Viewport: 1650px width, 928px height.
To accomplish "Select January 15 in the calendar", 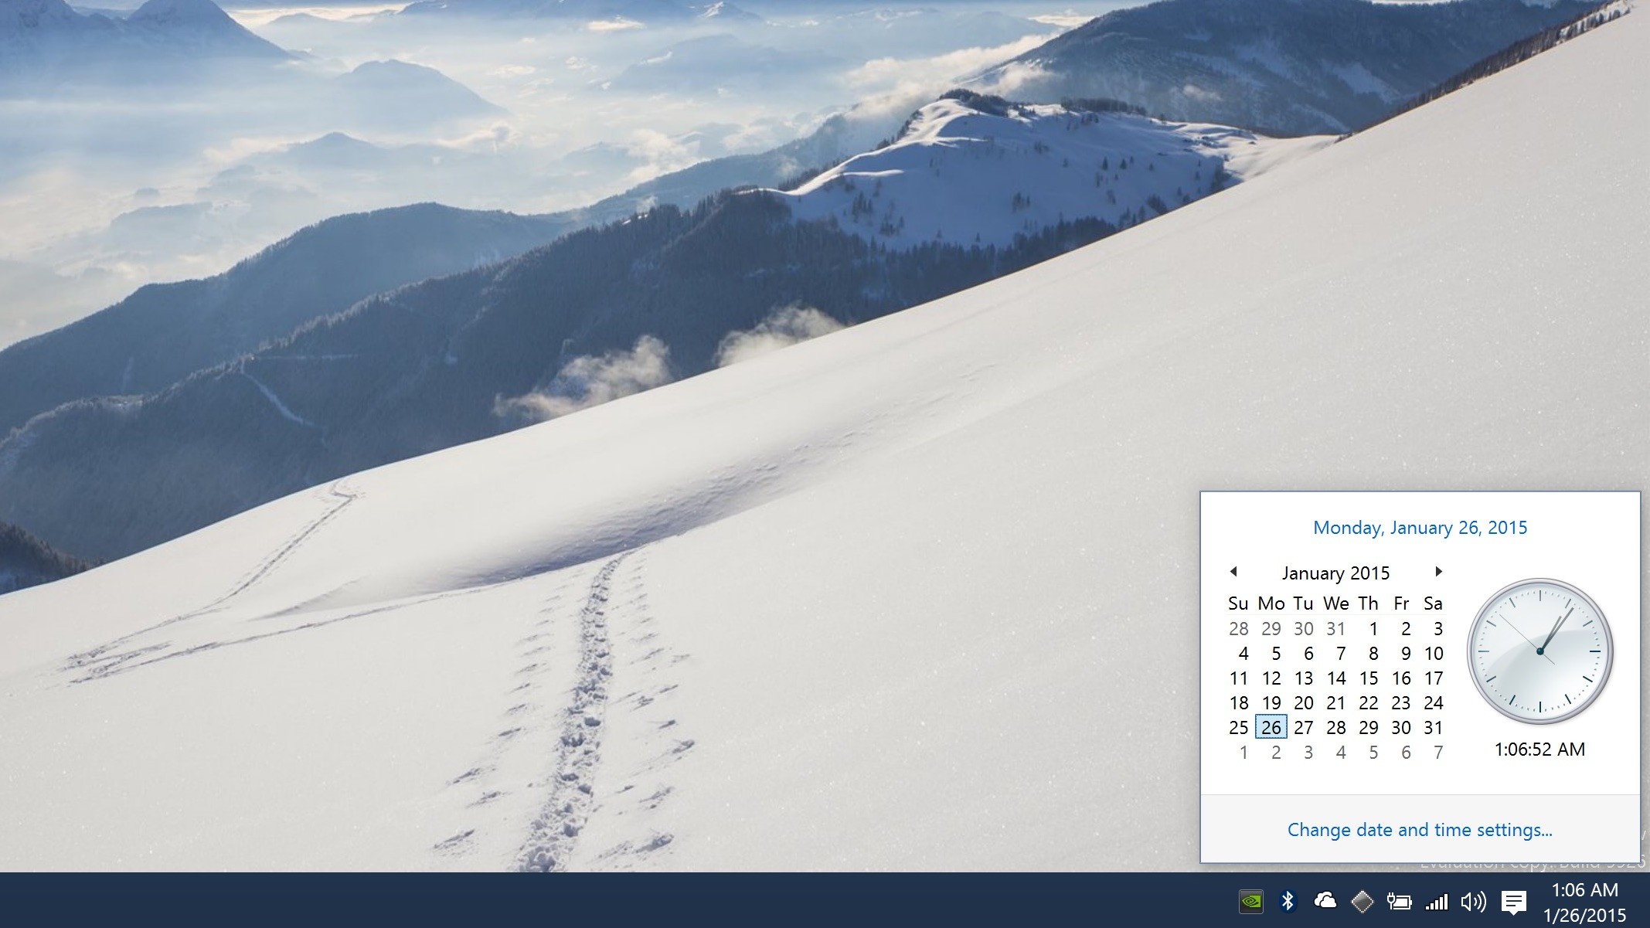I will 1368,678.
